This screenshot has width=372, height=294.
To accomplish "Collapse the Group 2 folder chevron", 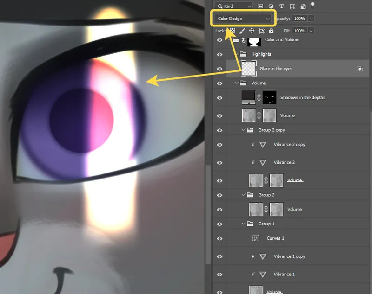I will tap(243, 195).
